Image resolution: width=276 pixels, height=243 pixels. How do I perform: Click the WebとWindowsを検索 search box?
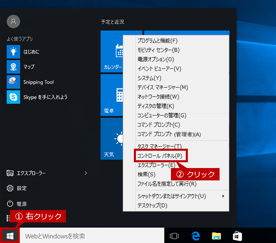click(92, 236)
